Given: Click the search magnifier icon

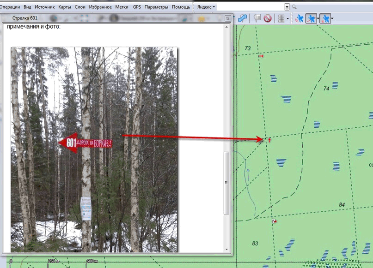Looking at the screenshot, I should pos(294,7).
